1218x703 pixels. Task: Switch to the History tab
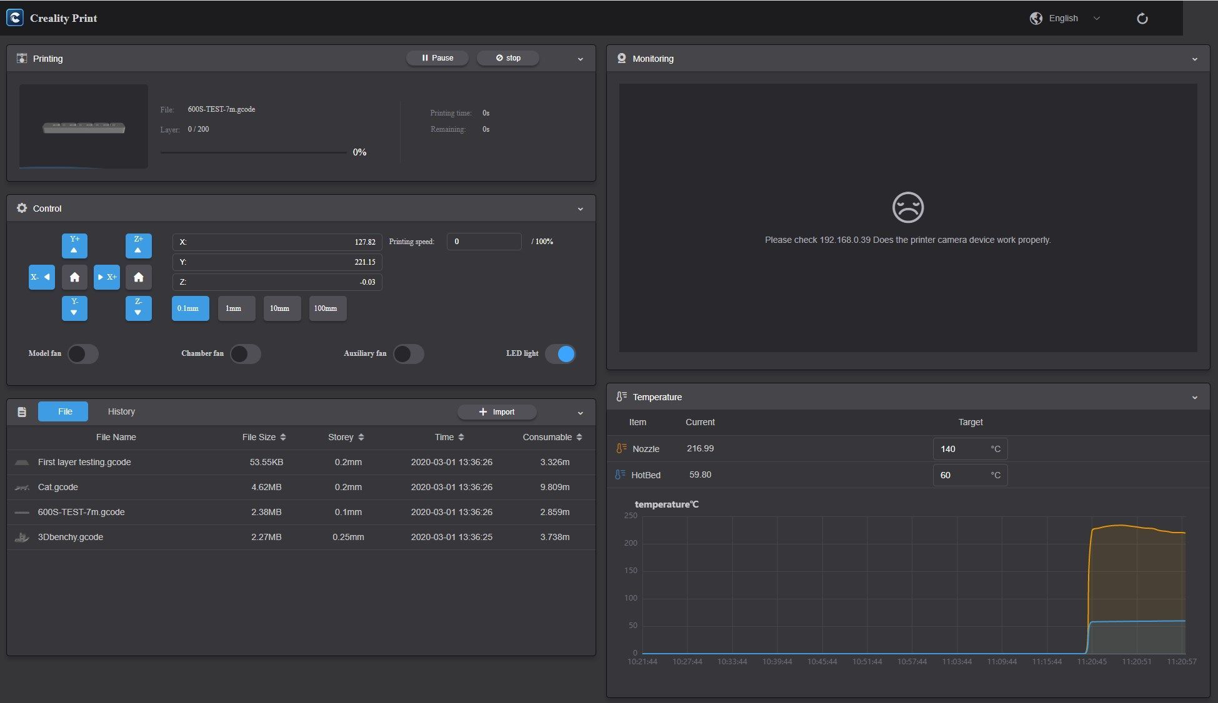[121, 411]
